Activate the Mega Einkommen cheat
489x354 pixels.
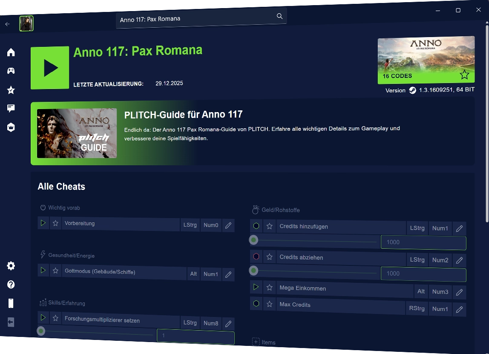pos(256,287)
